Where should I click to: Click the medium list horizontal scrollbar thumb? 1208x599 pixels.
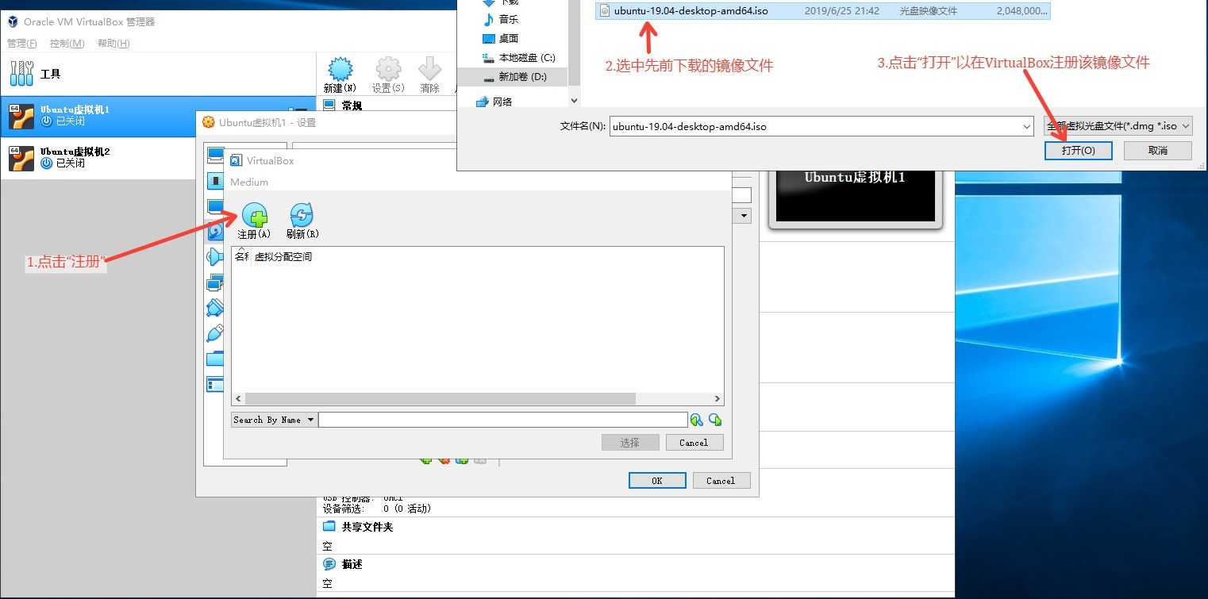tap(440, 399)
